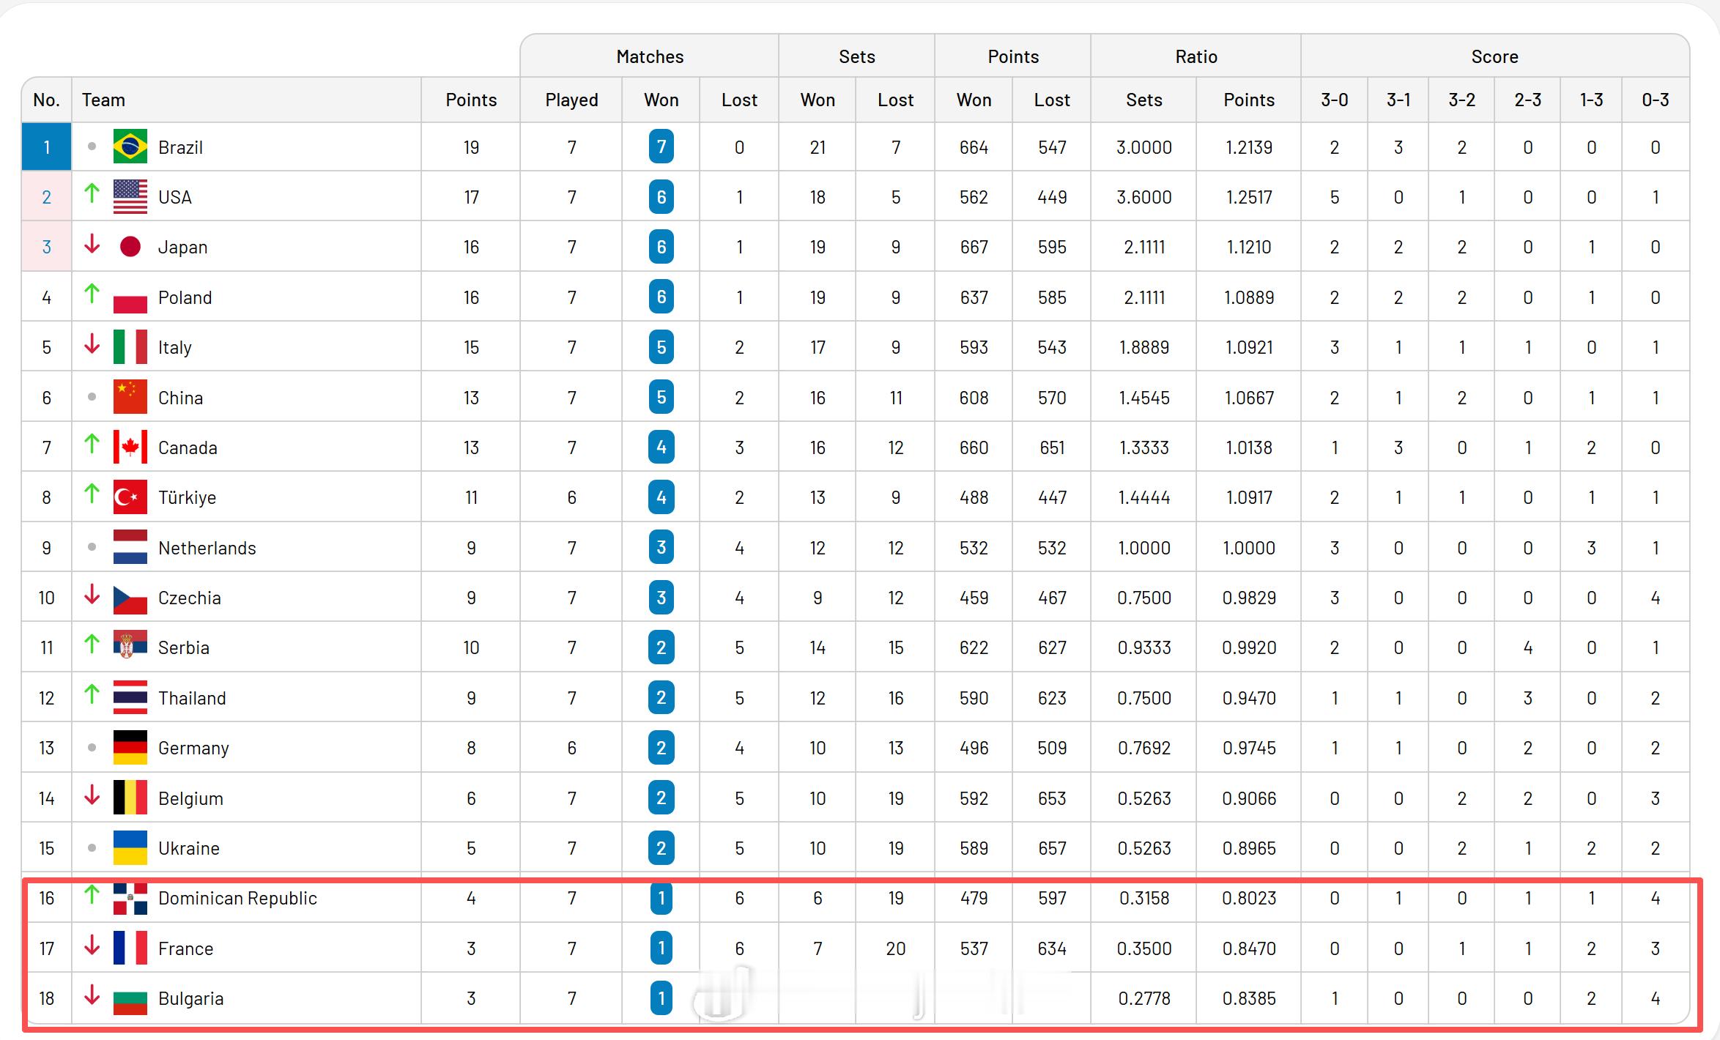Click Italy's red down-arrow rank indicator
Image resolution: width=1720 pixels, height=1040 pixels.
point(92,343)
